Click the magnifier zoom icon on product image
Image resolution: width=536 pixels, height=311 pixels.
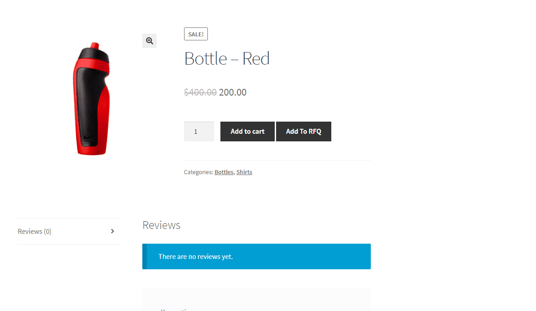[x=149, y=41]
